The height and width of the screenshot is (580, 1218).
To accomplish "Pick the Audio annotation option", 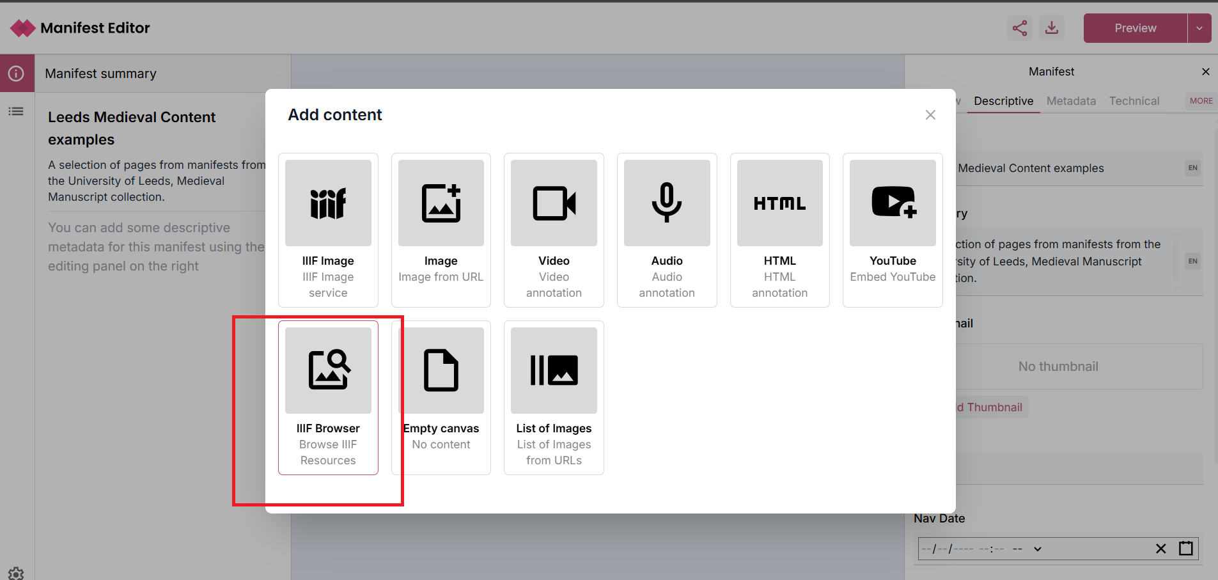I will pos(667,230).
